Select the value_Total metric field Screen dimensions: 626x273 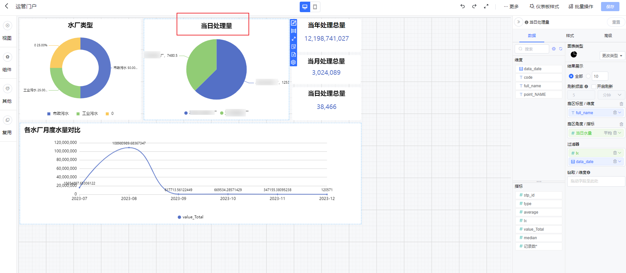click(539, 229)
